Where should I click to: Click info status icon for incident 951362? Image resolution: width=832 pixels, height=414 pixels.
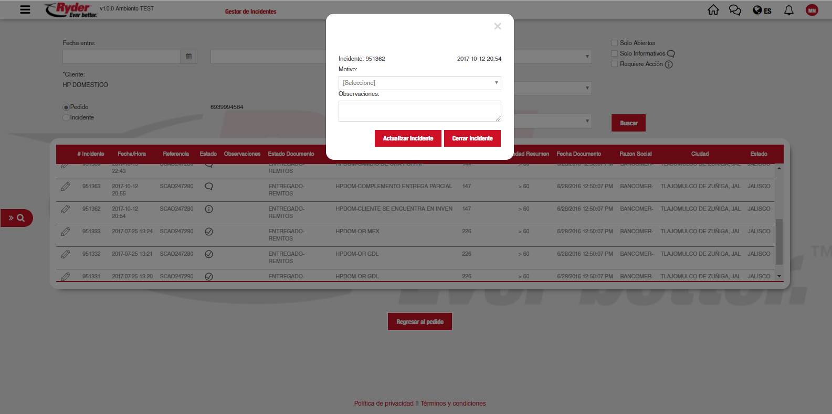pyautogui.click(x=209, y=209)
